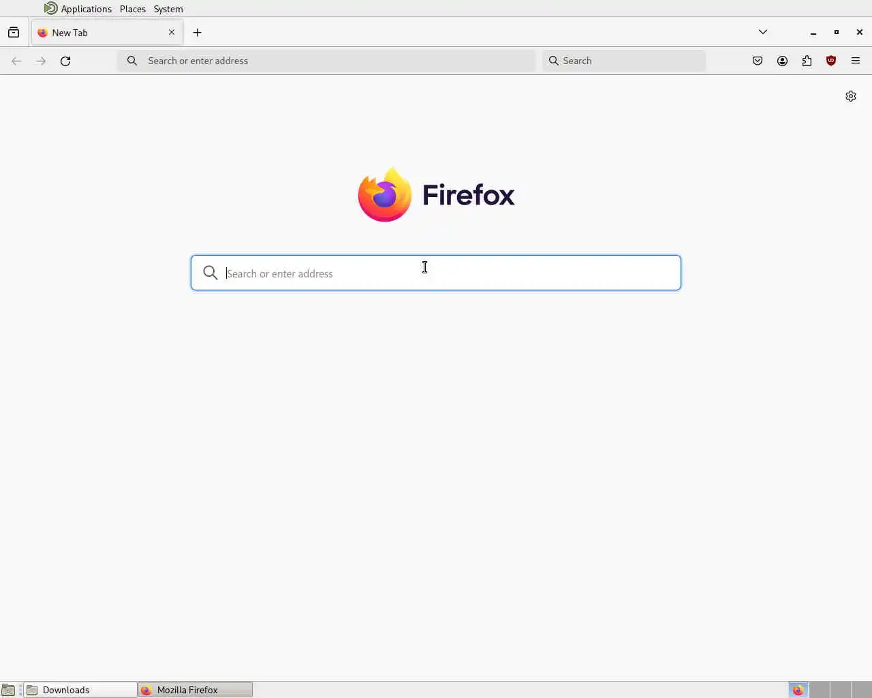Open a new tab with plus button

click(x=197, y=32)
